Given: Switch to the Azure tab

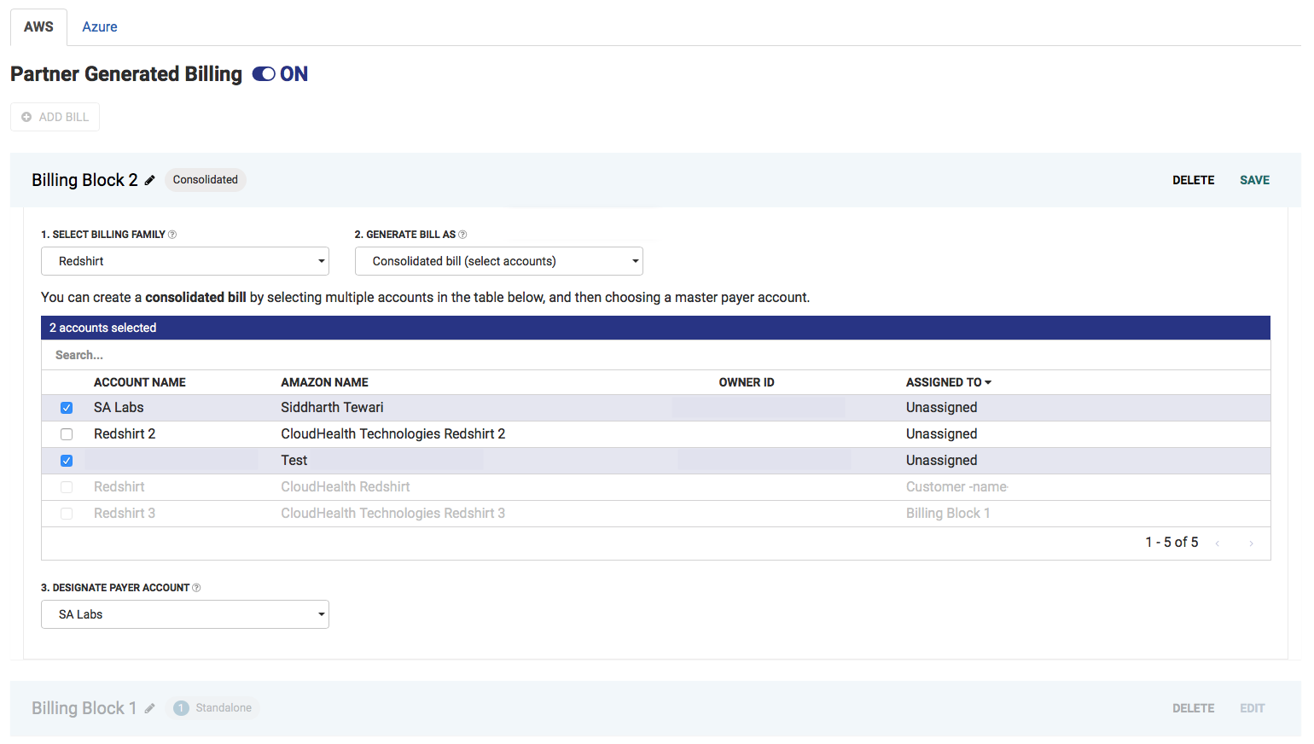Looking at the screenshot, I should (99, 26).
